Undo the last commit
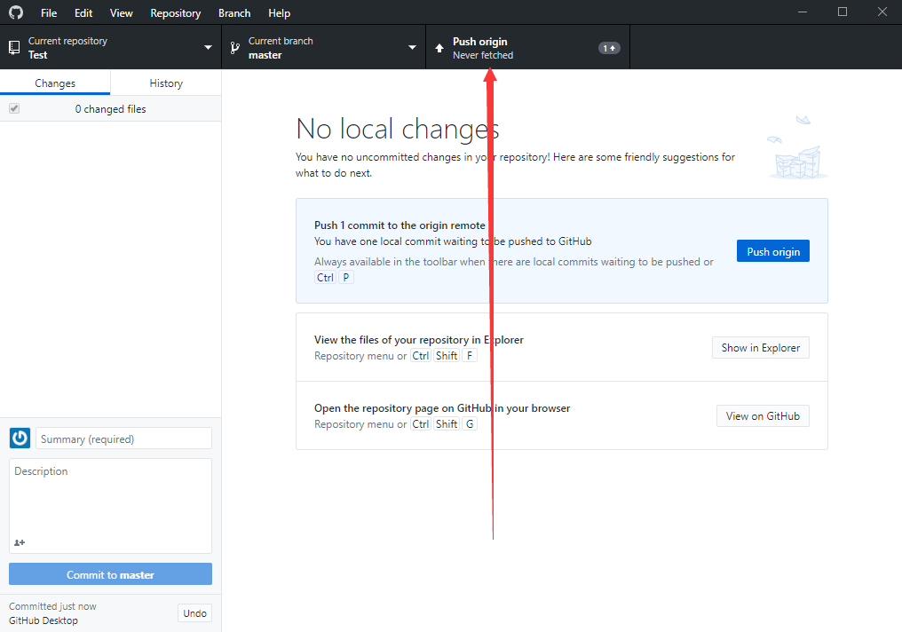 click(x=195, y=613)
